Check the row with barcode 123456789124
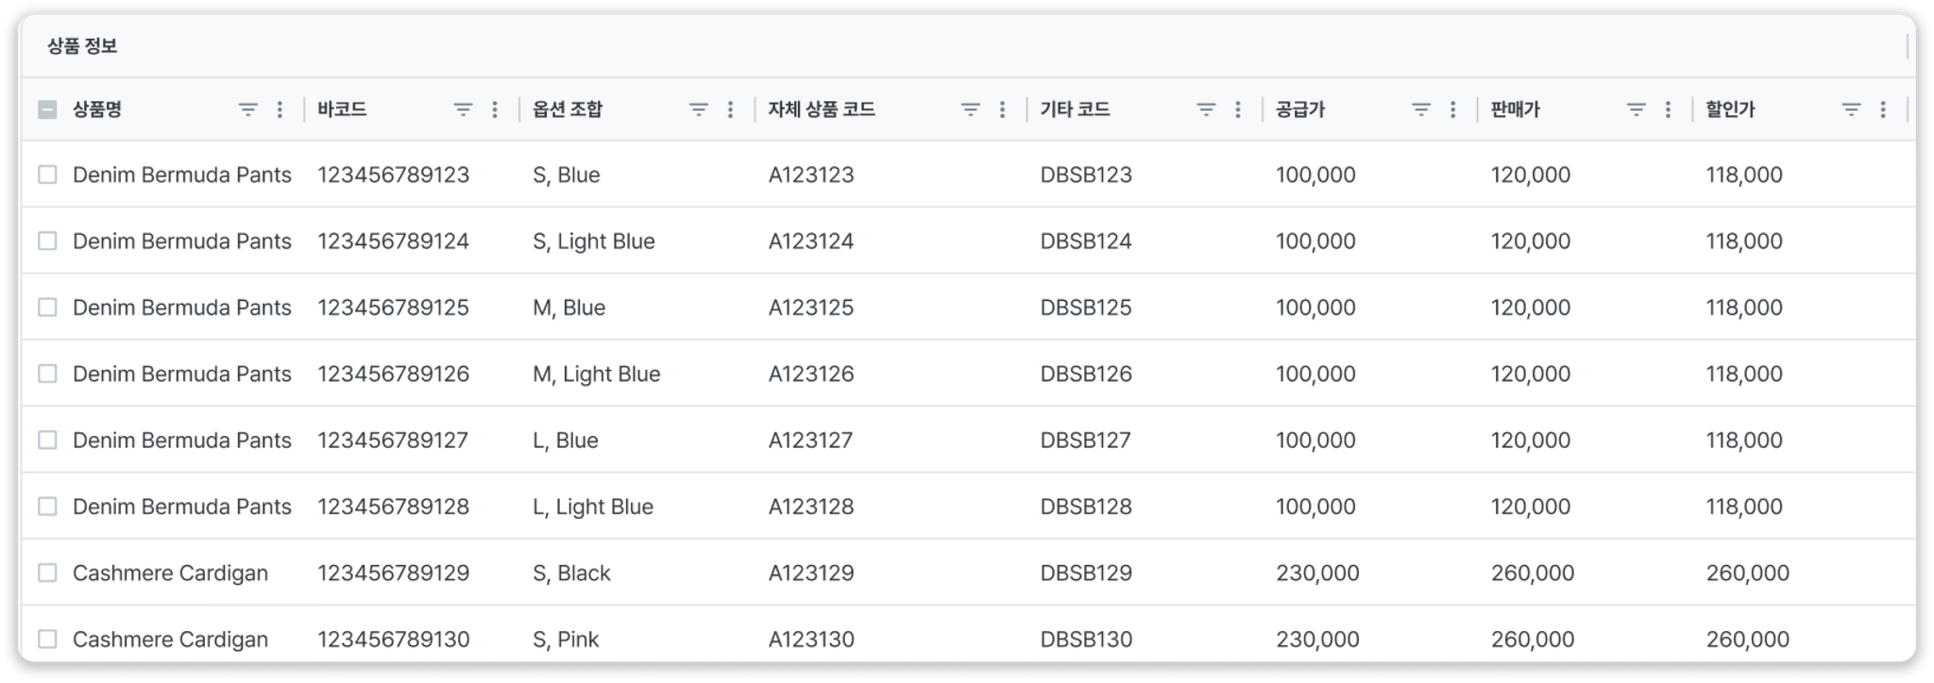1934x683 pixels. [x=47, y=241]
